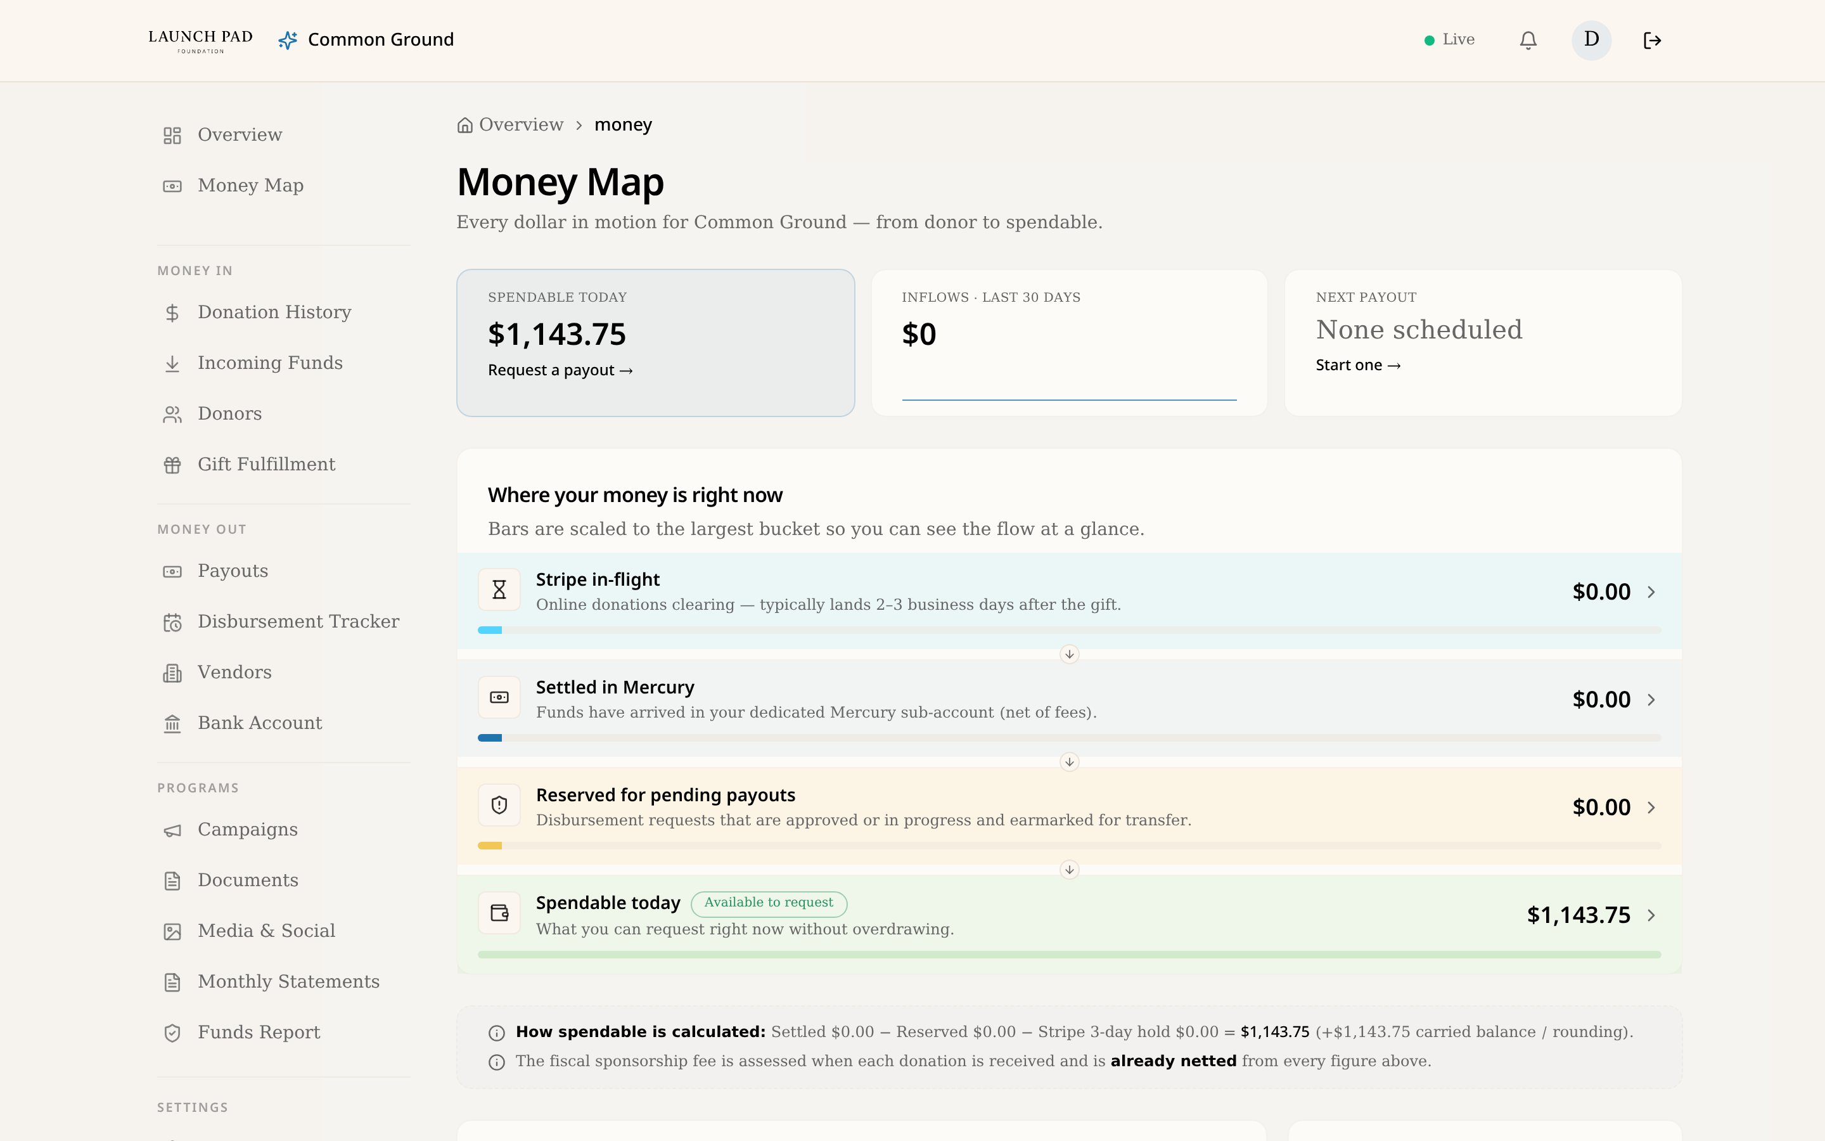Click the Gift Fulfillment gift icon

tap(172, 465)
